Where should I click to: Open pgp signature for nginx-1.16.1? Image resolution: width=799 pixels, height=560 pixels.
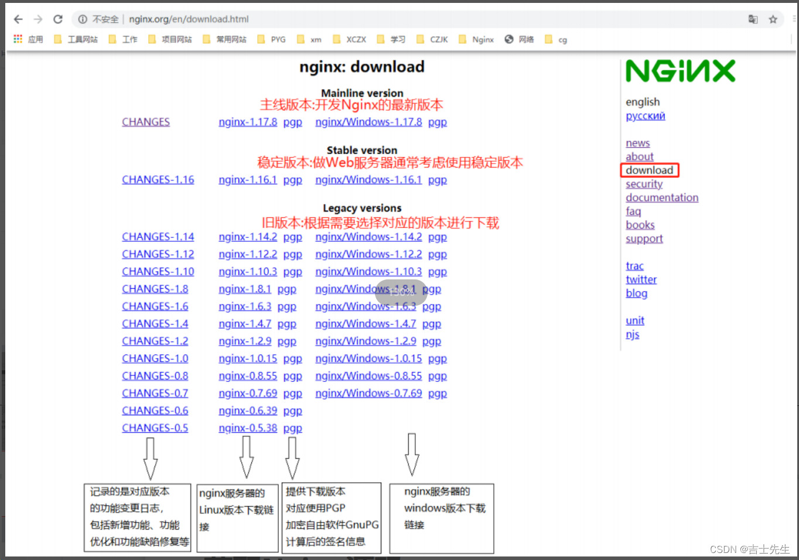(293, 180)
